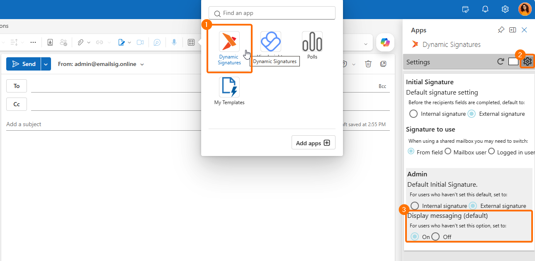Screen dimensions: 535x261
Task: Pin the Apps side pane
Action: pos(501,30)
